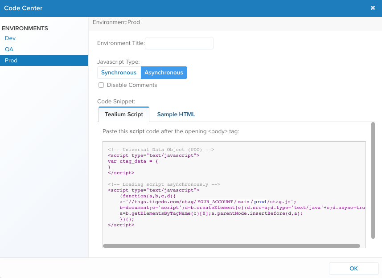Image resolution: width=382 pixels, height=278 pixels.
Task: Switch Javascript type to Synchronous
Action: pyautogui.click(x=119, y=73)
